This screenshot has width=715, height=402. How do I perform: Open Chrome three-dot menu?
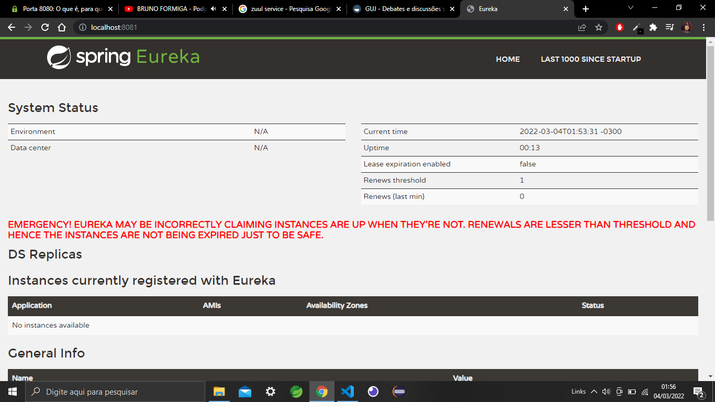pyautogui.click(x=703, y=27)
